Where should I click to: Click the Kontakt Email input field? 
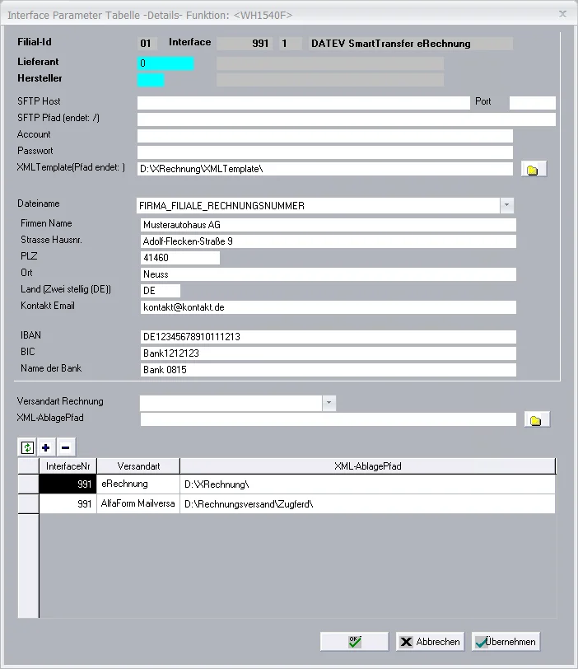329,307
